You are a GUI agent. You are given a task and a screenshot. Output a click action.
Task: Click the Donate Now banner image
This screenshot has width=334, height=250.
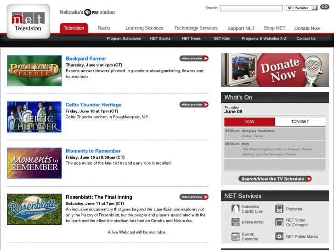coord(275,70)
